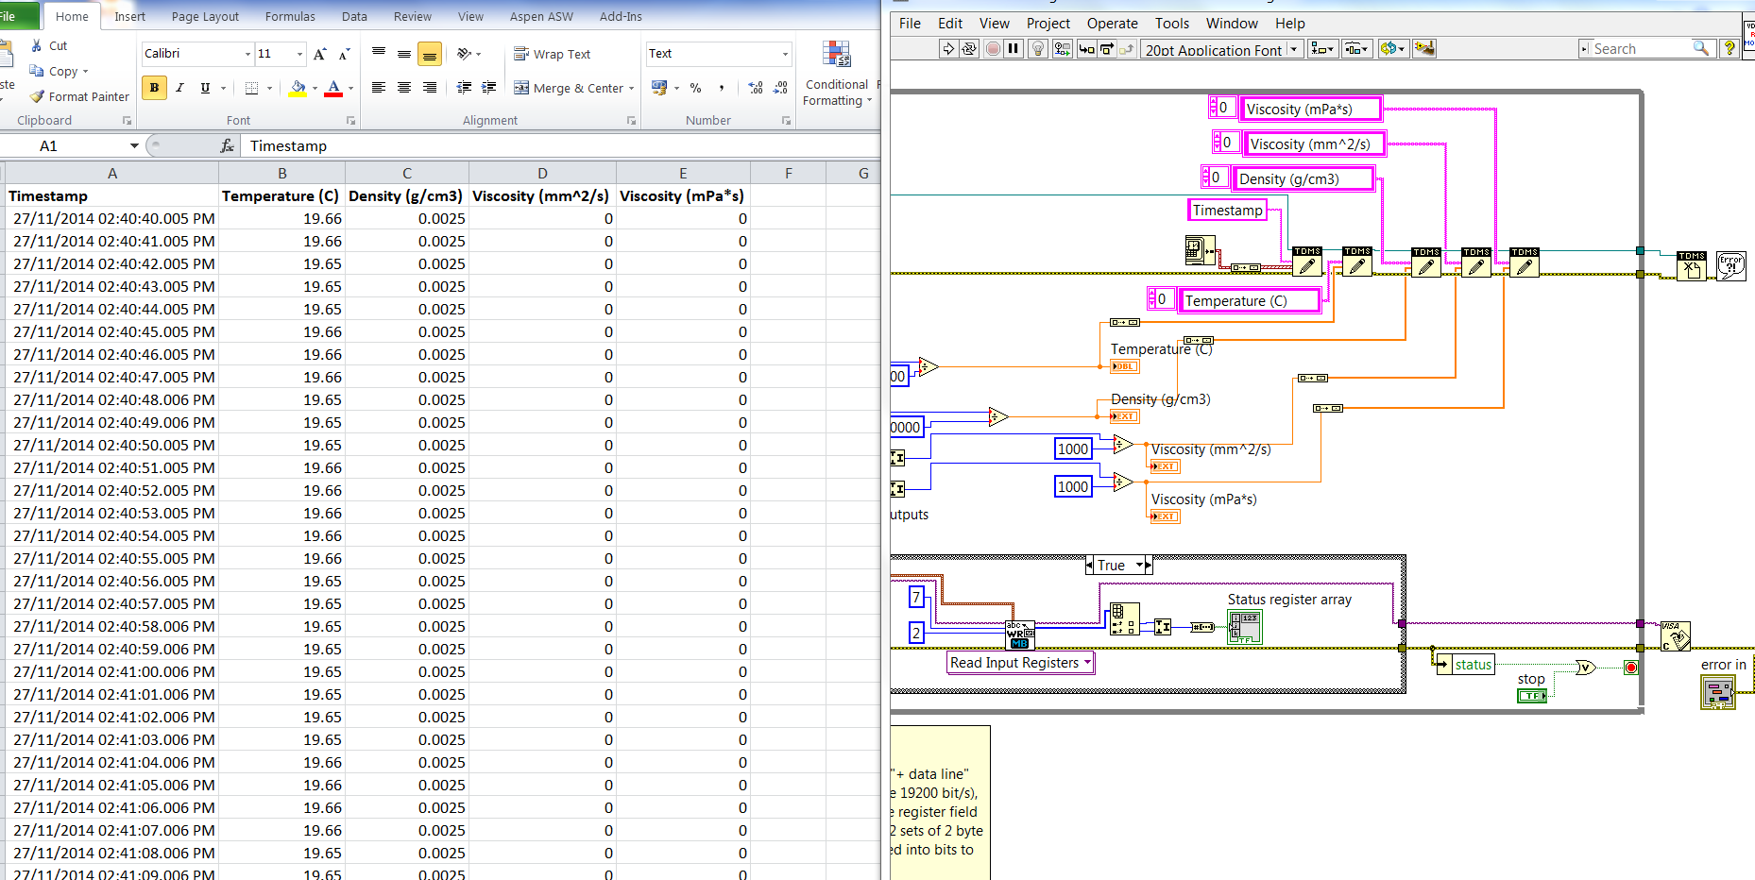The width and height of the screenshot is (1755, 880).
Task: Open LabVIEW Context Help question mark
Action: tap(1729, 49)
